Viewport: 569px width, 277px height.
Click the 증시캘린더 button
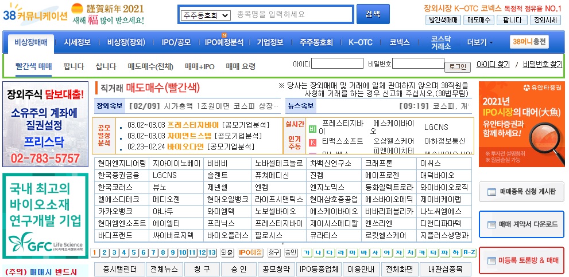click(x=120, y=269)
